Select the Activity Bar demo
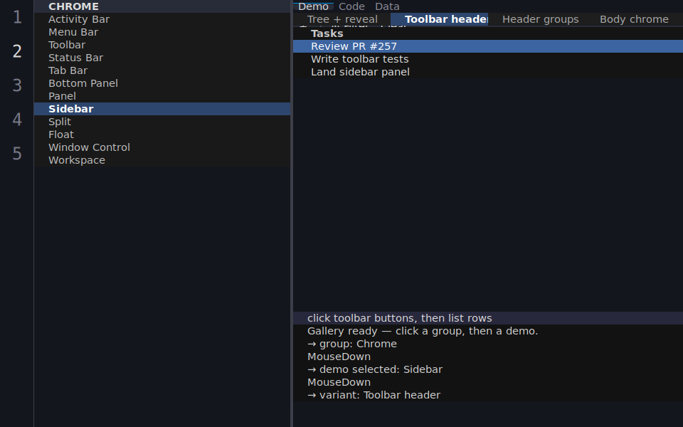The image size is (683, 427). click(162, 19)
